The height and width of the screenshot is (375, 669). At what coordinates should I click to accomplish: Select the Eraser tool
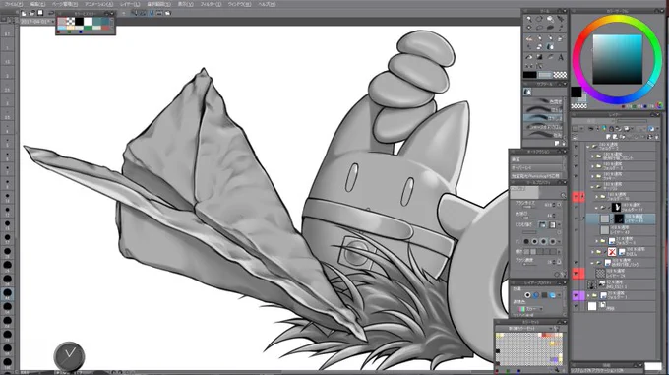pyautogui.click(x=539, y=46)
